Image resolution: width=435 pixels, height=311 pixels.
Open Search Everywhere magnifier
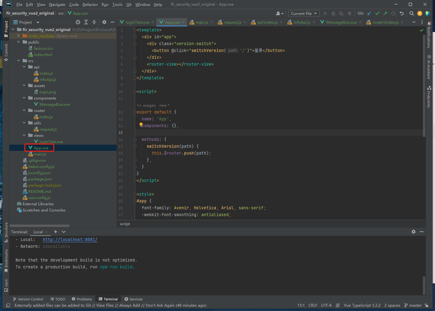tap(412, 13)
